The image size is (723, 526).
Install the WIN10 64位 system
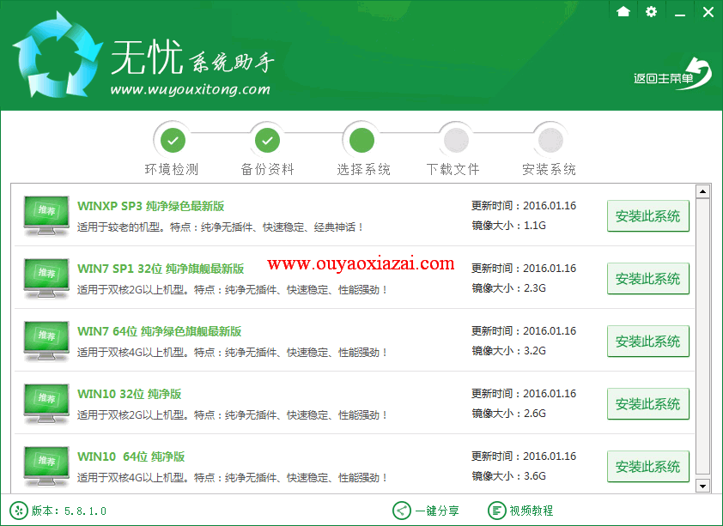(647, 466)
